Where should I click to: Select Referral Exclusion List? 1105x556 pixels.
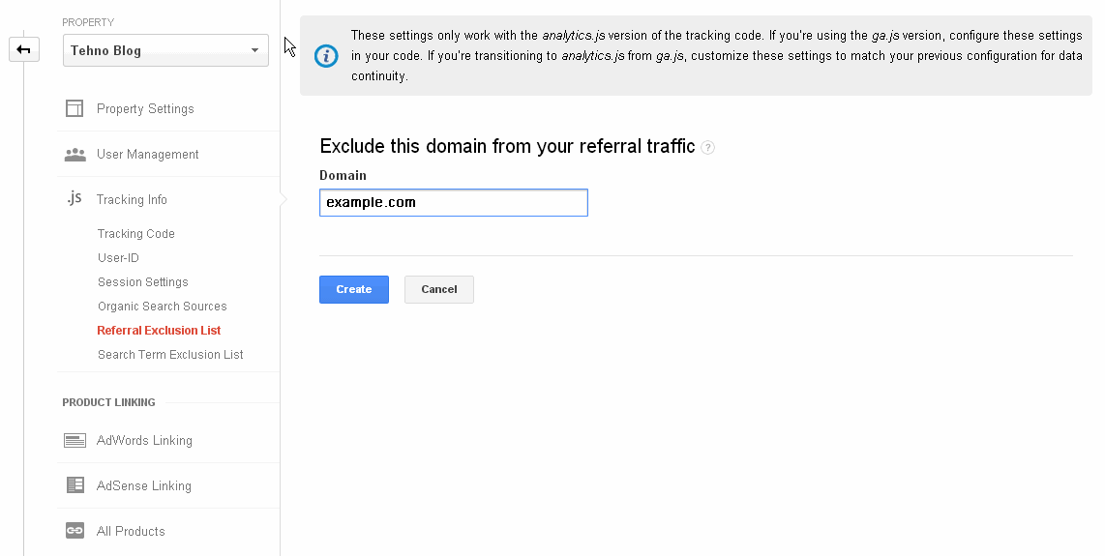160,331
